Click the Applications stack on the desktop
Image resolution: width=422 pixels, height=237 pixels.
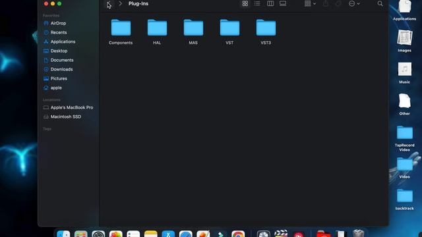click(x=404, y=11)
